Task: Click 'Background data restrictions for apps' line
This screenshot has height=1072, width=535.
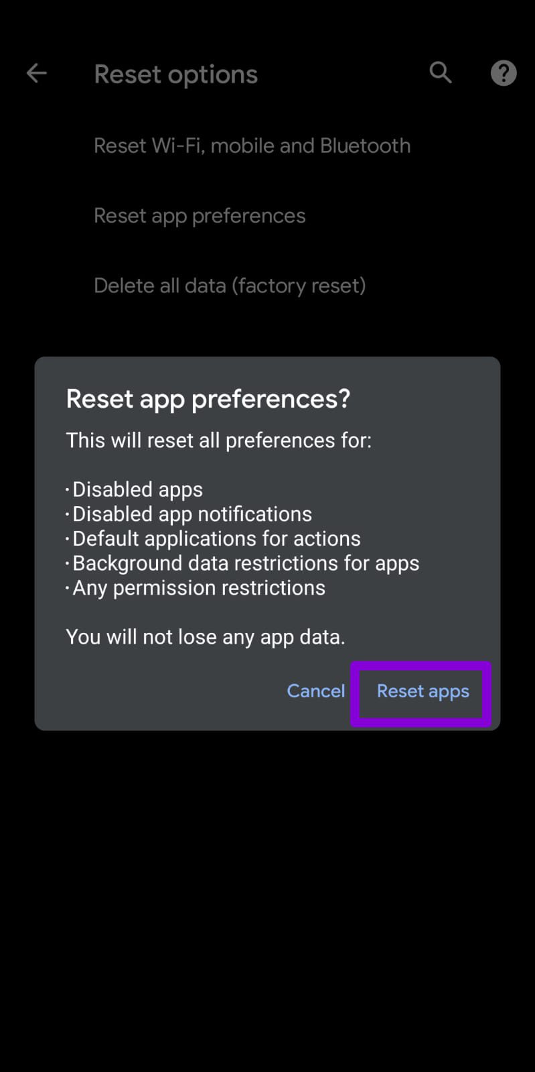Action: (x=245, y=563)
